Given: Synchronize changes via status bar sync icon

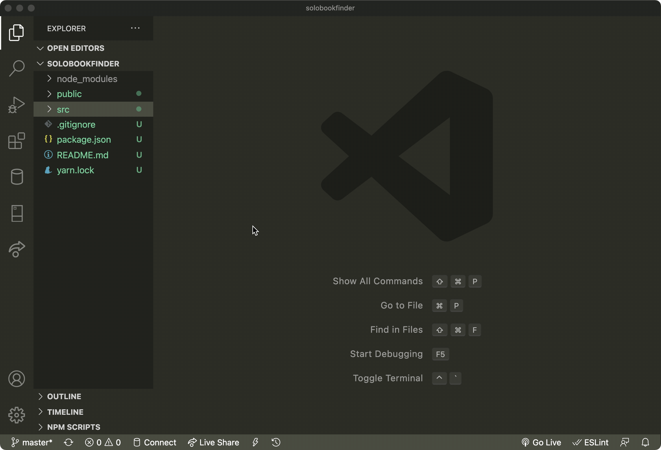Looking at the screenshot, I should click(x=69, y=442).
